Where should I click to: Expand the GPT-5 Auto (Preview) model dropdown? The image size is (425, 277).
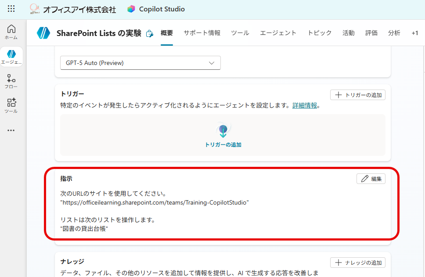click(x=140, y=63)
